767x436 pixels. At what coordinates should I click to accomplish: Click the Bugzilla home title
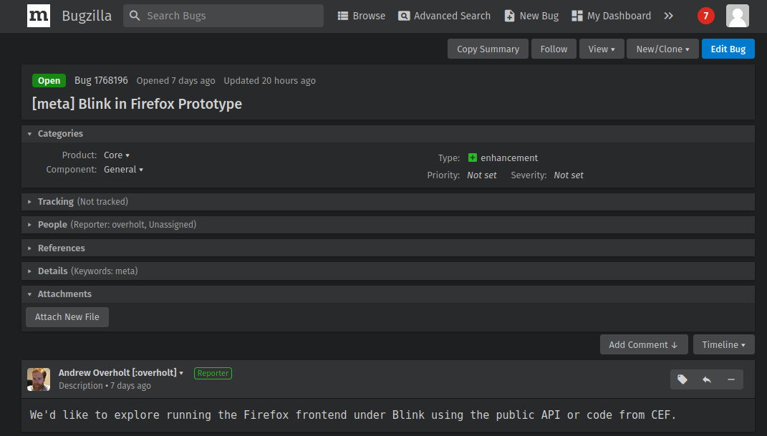click(x=87, y=16)
